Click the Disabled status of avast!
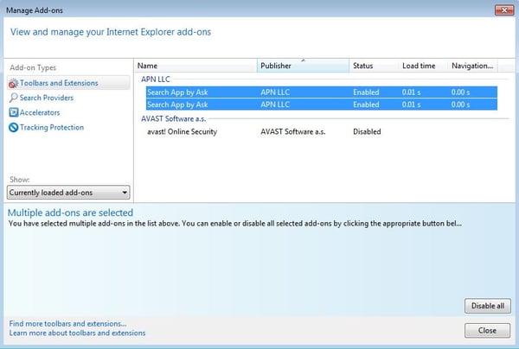This screenshot has width=519, height=349. click(367, 131)
